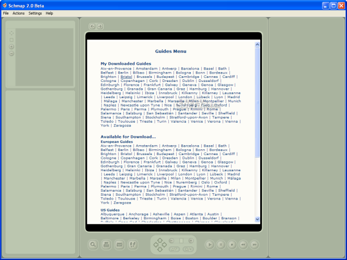Viewport: 347px width, 260px height.
Task: Email the guide using the envelope button
Action: pyautogui.click(x=120, y=245)
